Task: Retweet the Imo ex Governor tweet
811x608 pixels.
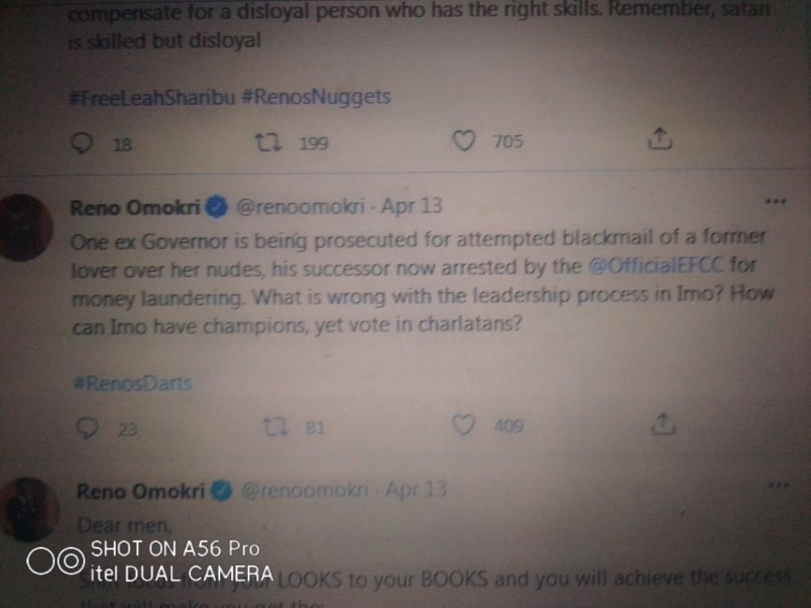Action: tap(273, 427)
